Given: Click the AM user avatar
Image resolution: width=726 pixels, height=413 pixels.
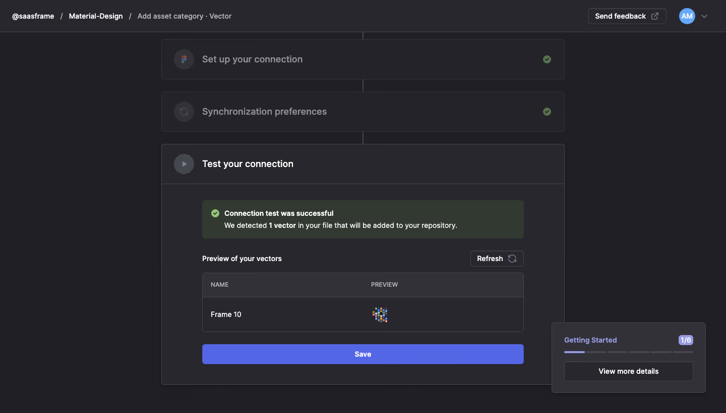Looking at the screenshot, I should point(687,16).
